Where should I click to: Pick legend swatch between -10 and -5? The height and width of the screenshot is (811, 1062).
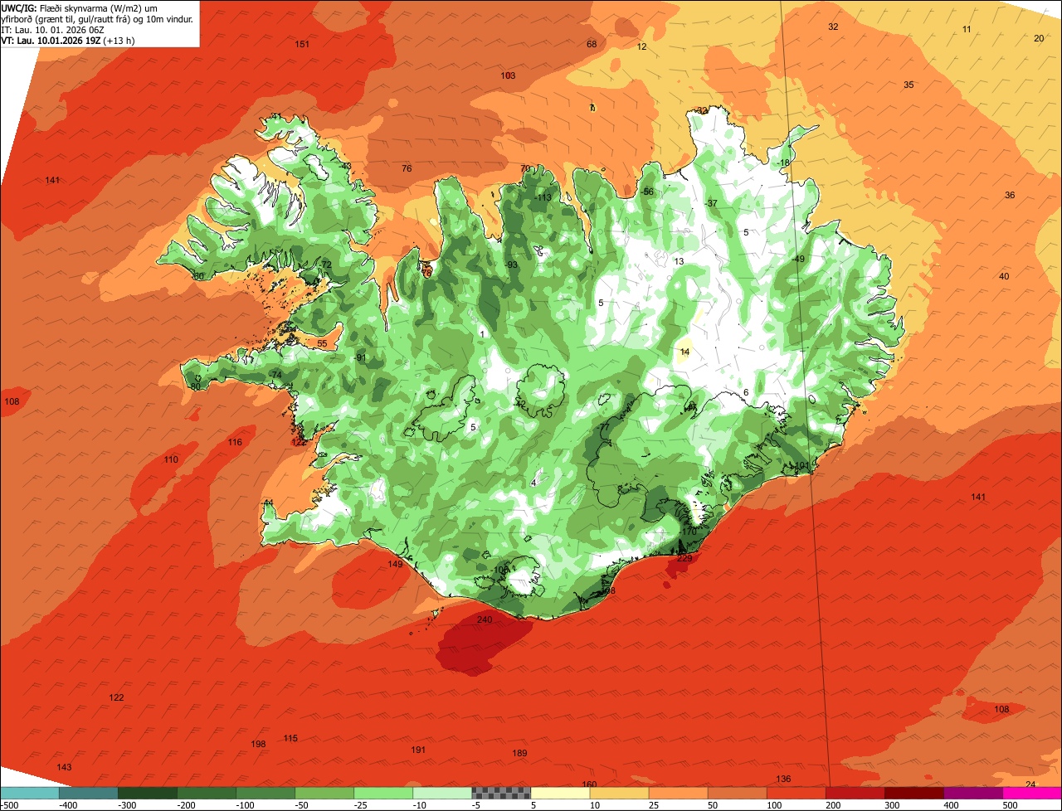[x=442, y=793]
